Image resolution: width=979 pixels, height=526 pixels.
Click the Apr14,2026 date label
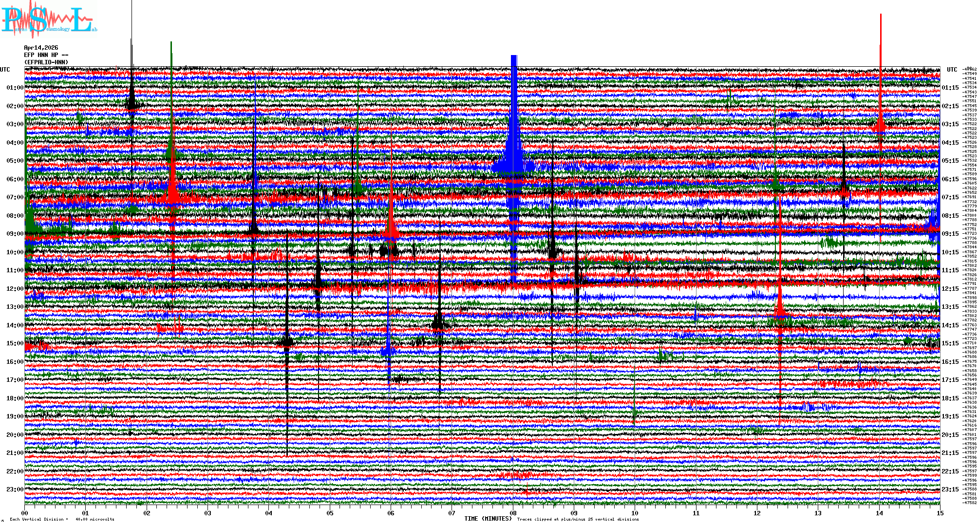[41, 48]
